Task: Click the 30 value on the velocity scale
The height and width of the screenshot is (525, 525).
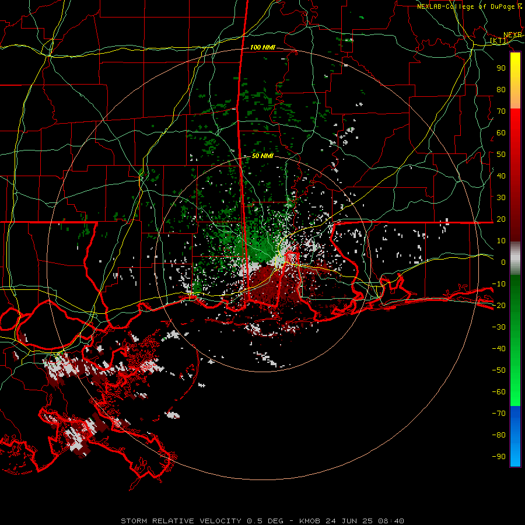Action: click(x=501, y=198)
